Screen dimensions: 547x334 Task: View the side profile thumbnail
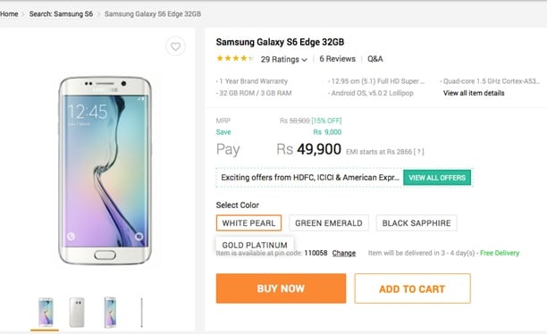141,313
